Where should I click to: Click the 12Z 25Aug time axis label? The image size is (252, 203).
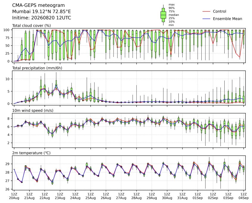91,196
